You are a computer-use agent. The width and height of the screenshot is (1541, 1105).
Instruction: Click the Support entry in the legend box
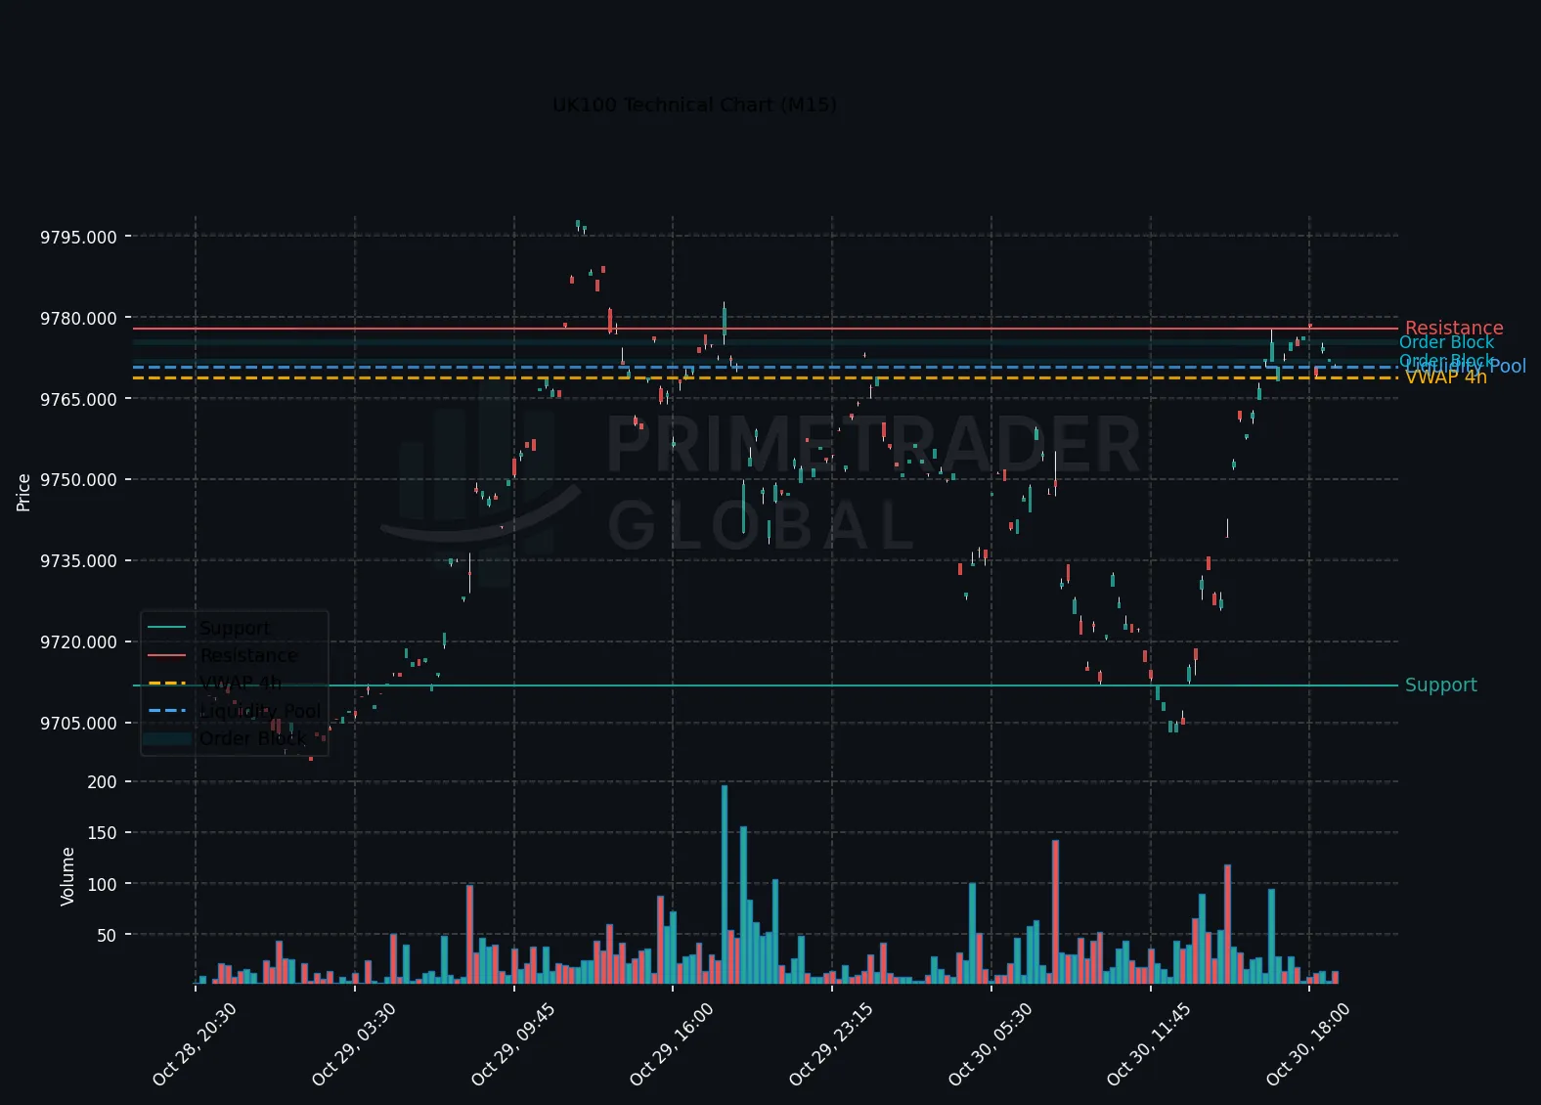tap(235, 628)
